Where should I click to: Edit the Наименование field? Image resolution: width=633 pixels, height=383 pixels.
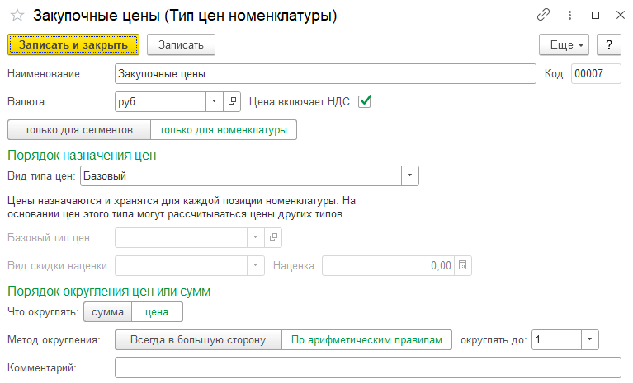click(x=325, y=73)
